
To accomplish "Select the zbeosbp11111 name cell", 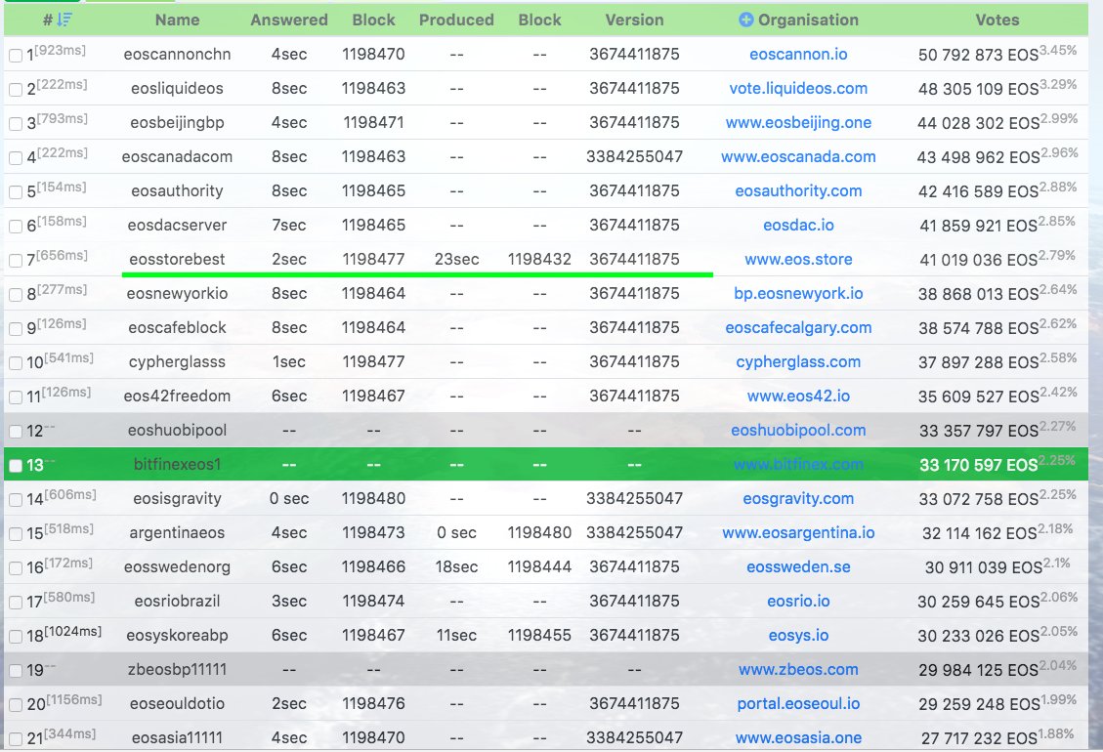I will pyautogui.click(x=177, y=669).
